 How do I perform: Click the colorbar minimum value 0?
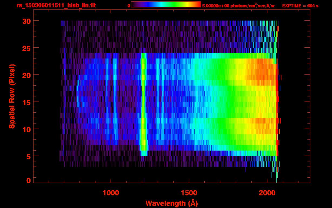129,6
